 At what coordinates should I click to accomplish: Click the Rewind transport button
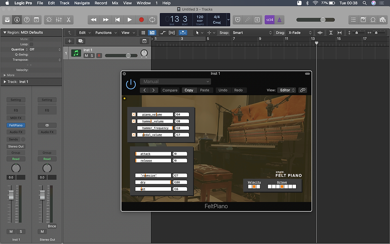pos(94,20)
